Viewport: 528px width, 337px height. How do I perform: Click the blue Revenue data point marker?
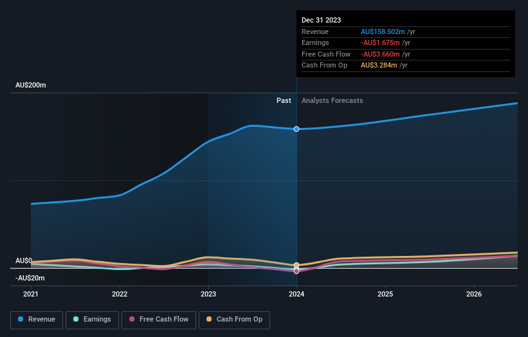pyautogui.click(x=296, y=129)
